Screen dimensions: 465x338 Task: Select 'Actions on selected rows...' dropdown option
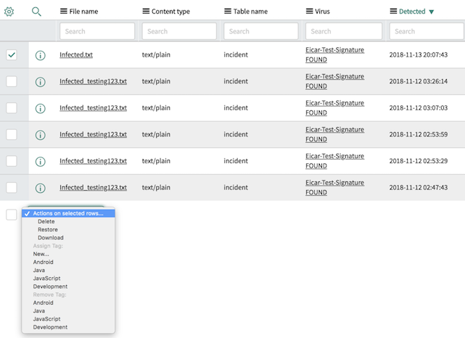68,213
